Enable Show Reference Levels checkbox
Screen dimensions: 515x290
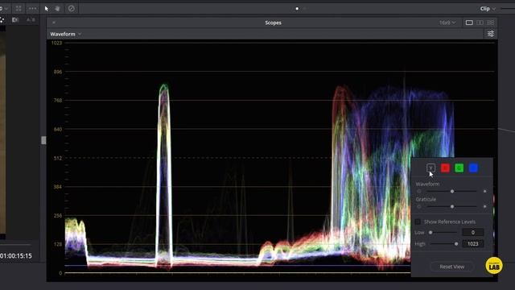tap(418, 222)
